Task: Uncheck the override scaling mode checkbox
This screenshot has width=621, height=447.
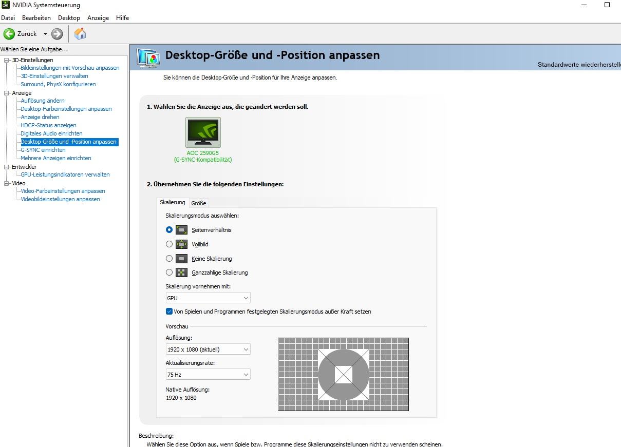Action: coord(169,312)
